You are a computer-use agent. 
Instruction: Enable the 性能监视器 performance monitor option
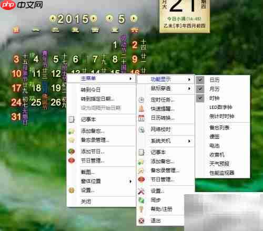pos(222,173)
